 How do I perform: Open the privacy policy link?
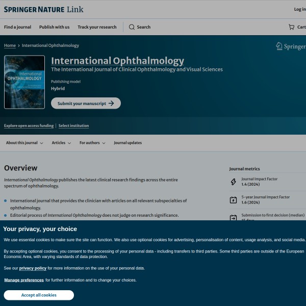pos(33,268)
